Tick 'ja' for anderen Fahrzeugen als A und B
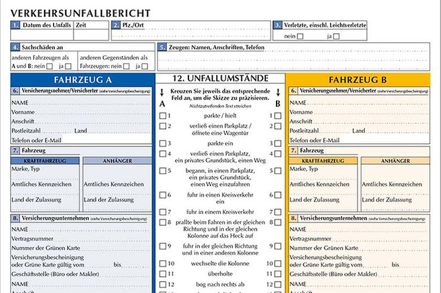 click(68, 67)
